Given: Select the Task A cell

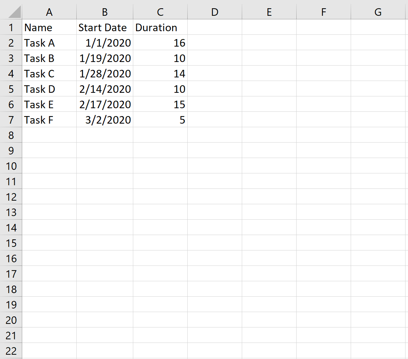Looking at the screenshot, I should tap(49, 43).
